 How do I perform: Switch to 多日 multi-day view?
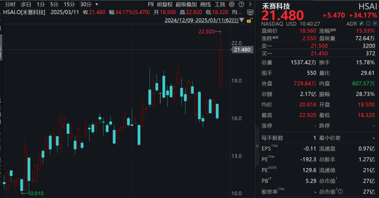point(26,4)
